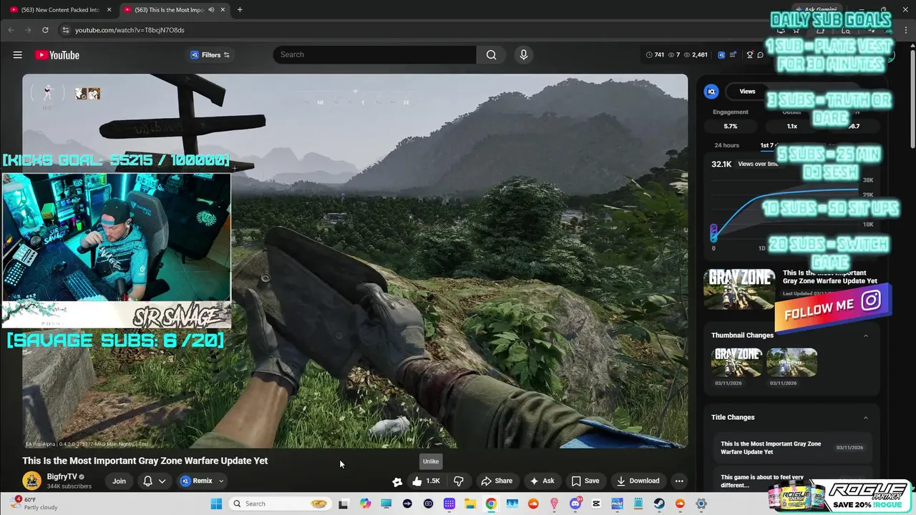Close the active 'This Is the Most Impo' tab

(x=223, y=10)
